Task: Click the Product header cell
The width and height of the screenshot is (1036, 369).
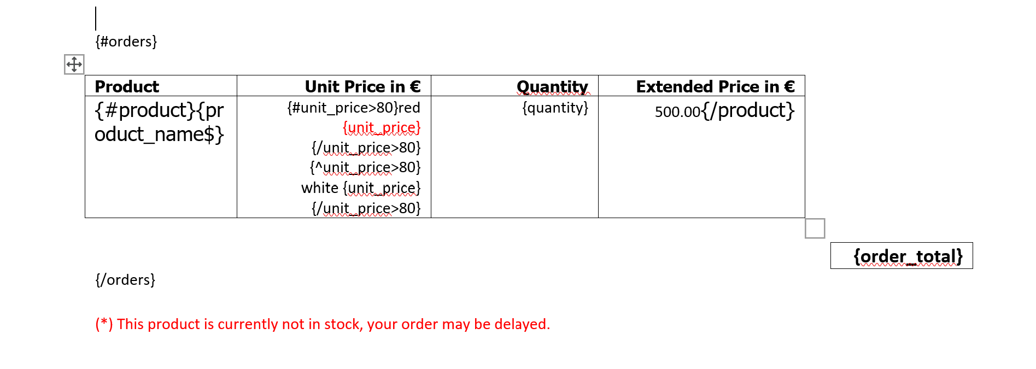Action: click(161, 86)
